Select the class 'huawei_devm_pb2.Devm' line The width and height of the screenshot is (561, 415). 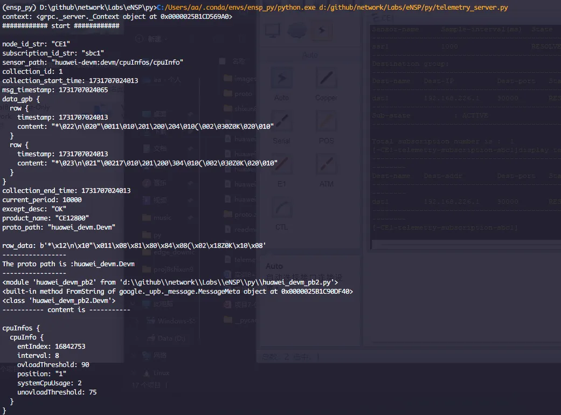tap(59, 301)
